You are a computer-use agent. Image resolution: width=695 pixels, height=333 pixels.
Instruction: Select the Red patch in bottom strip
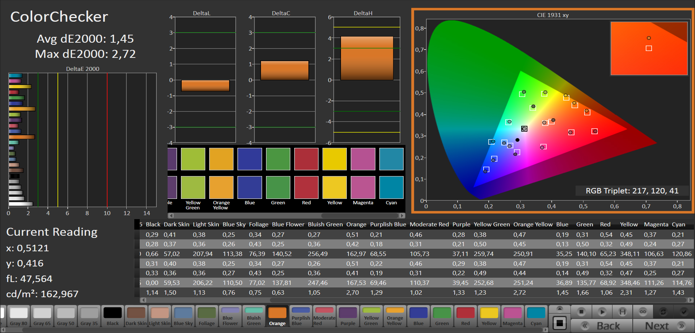tap(466, 316)
